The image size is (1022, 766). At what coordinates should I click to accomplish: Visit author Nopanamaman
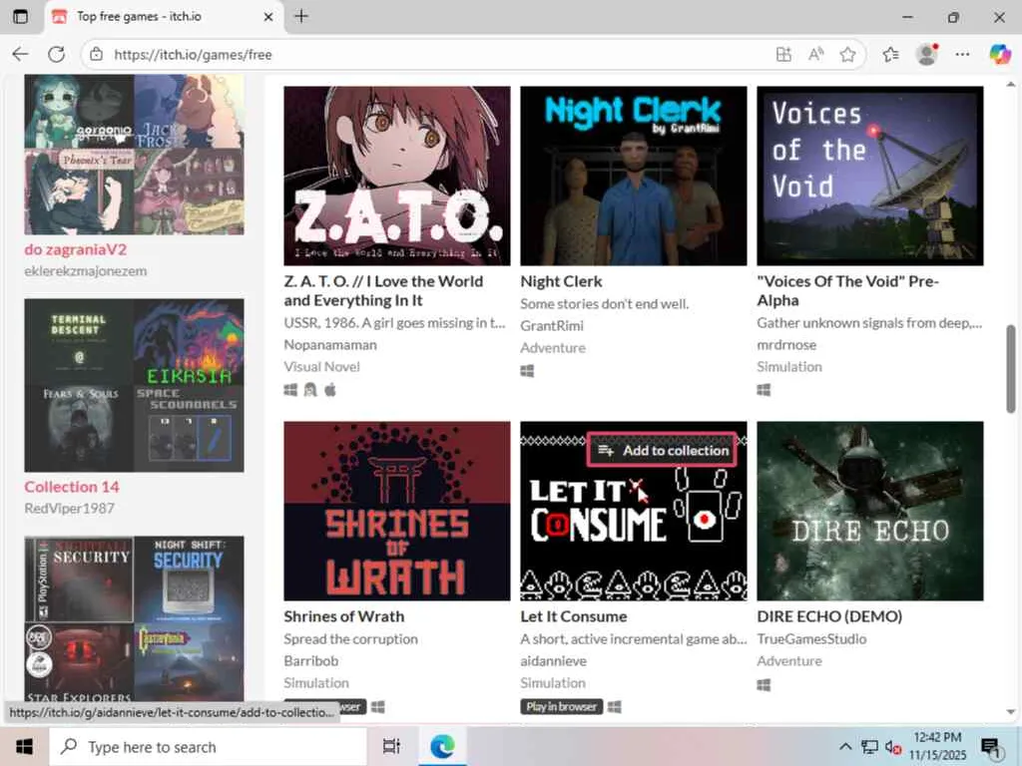(x=330, y=344)
